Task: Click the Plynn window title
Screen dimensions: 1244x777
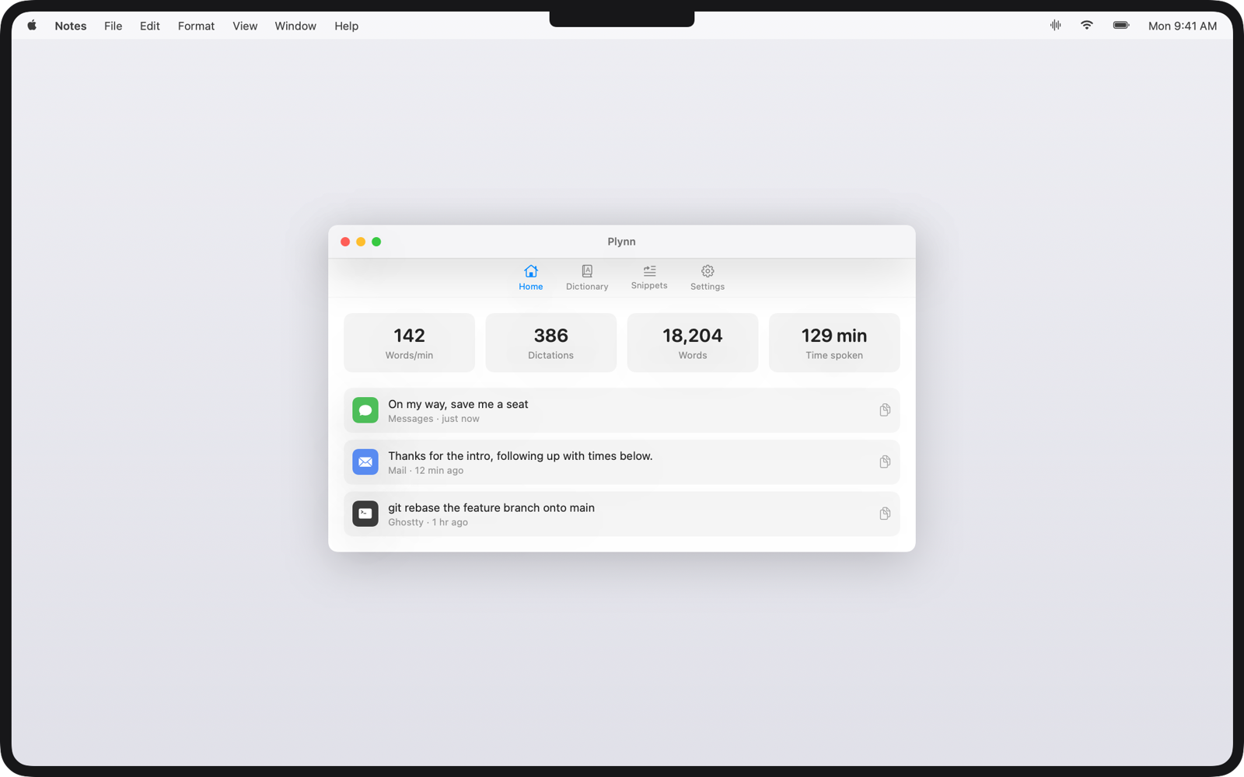Action: tap(622, 242)
